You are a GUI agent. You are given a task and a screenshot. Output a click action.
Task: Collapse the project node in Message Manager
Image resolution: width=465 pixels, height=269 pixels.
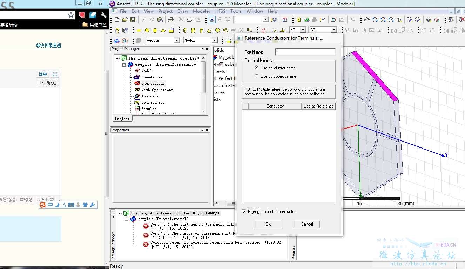click(x=120, y=213)
